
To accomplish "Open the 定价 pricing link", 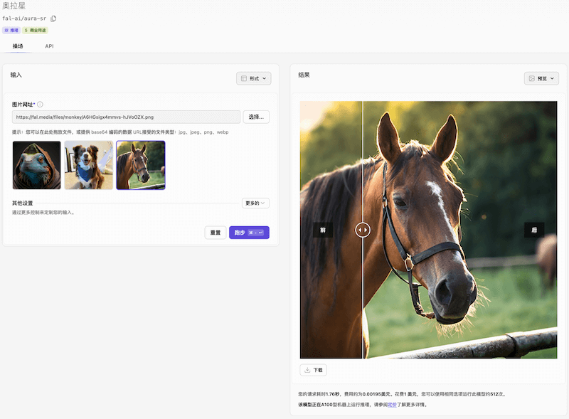I will 392,405.
